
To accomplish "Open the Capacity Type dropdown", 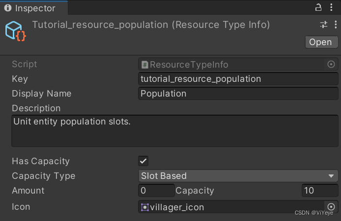I will pos(238,176).
